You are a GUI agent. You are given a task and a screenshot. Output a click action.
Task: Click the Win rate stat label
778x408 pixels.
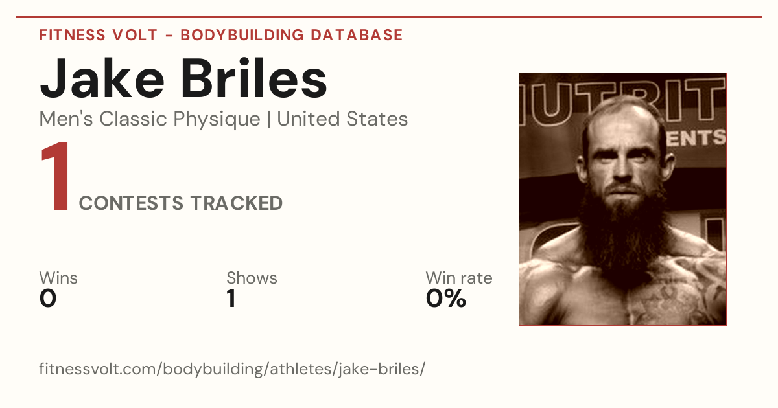click(x=459, y=278)
